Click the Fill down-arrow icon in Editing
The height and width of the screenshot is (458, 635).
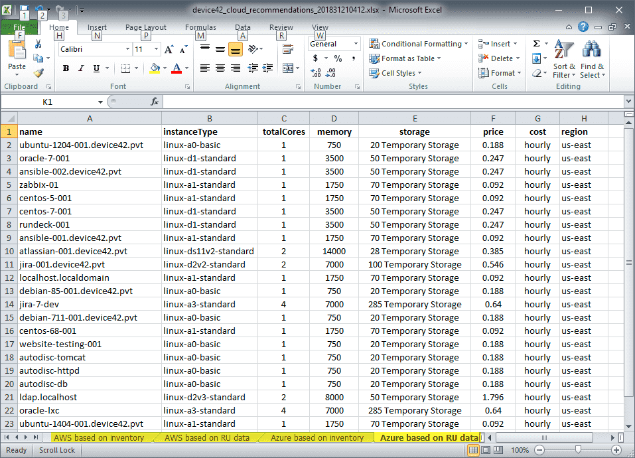(536, 58)
